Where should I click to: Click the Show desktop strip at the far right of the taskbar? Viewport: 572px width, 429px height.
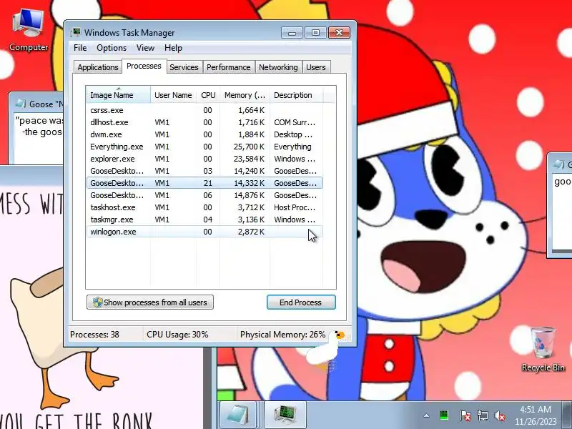[567, 415]
